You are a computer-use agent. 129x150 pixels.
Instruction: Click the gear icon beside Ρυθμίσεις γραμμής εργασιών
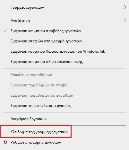(x=5, y=142)
